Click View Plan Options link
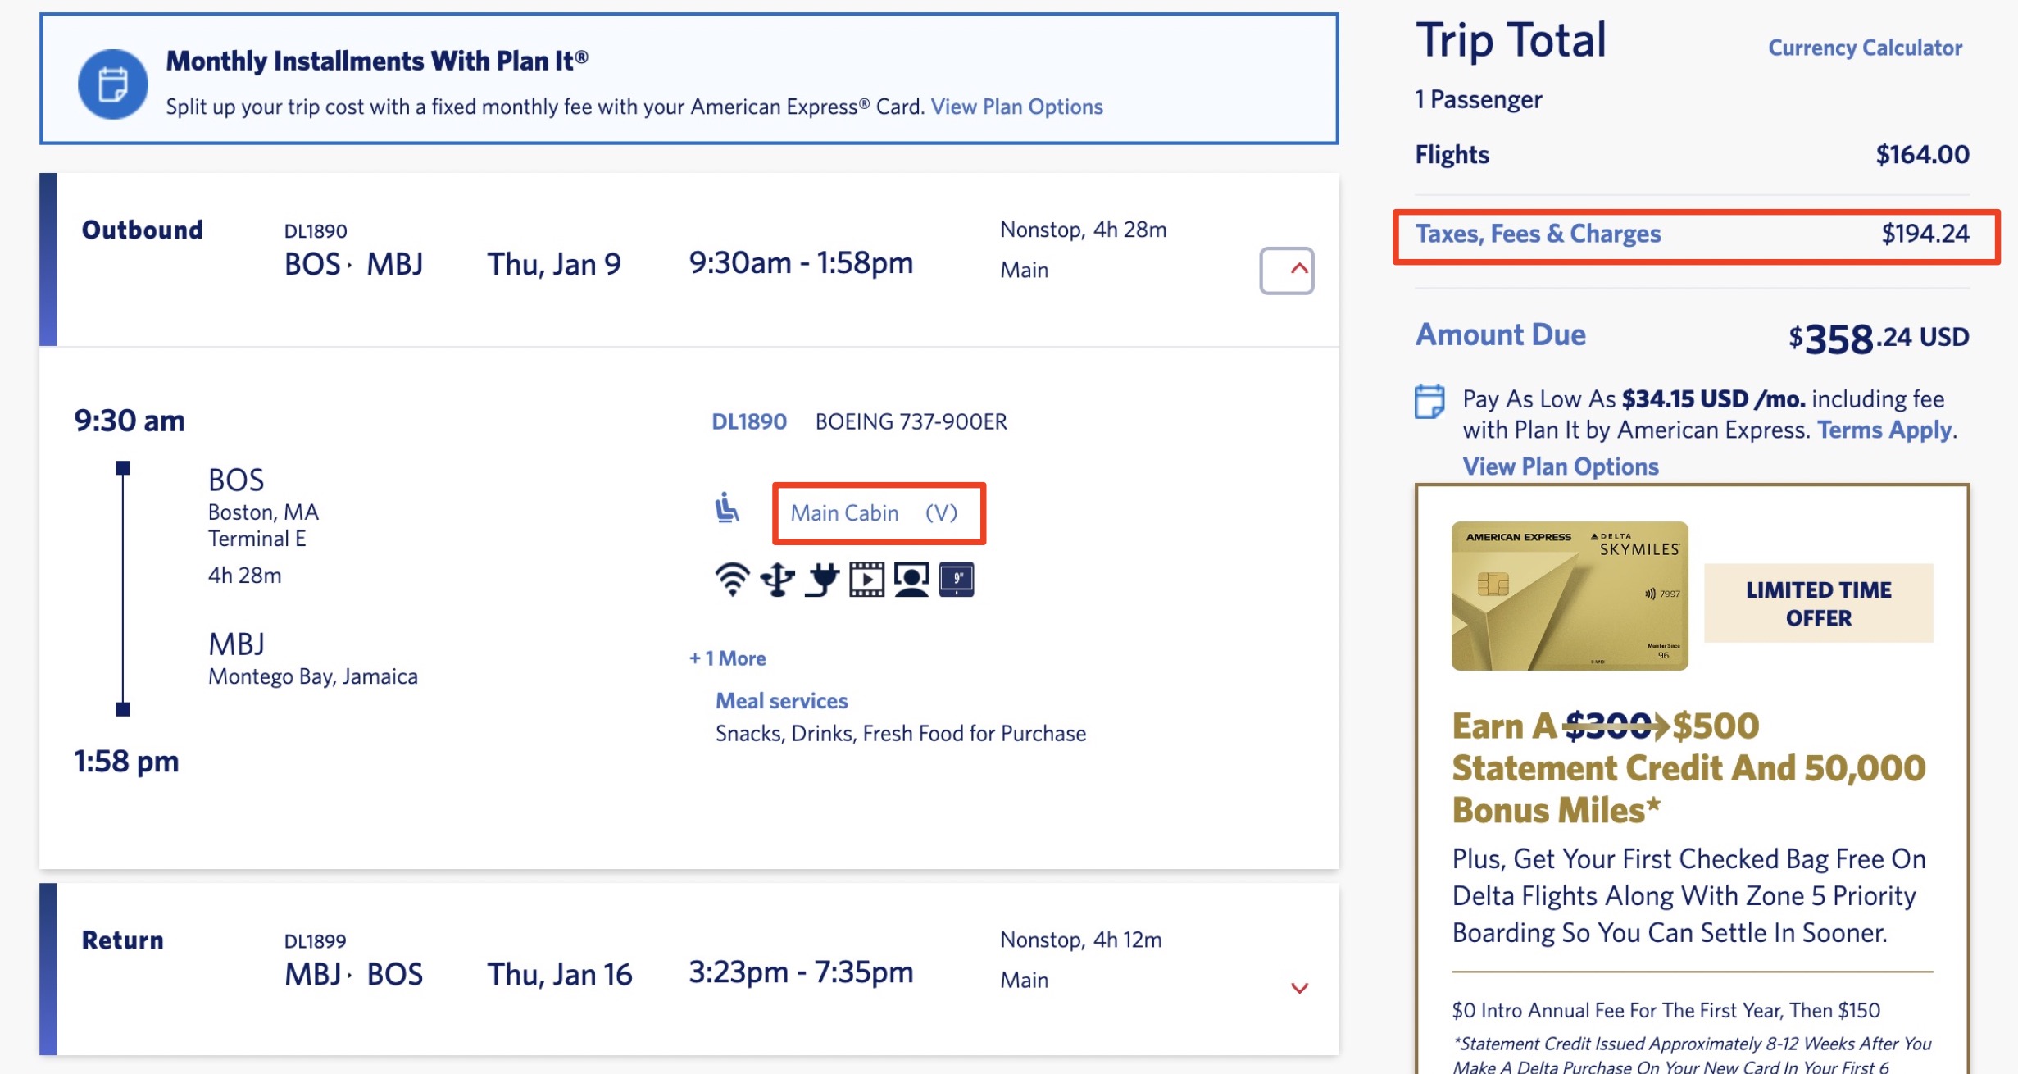Viewport: 2018px width, 1074px height. [1018, 107]
